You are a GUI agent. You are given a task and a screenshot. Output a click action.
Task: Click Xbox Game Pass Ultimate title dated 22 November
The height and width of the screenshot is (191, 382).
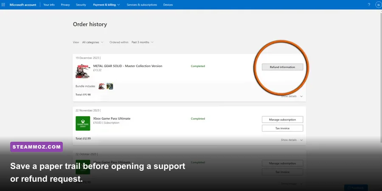click(x=112, y=118)
